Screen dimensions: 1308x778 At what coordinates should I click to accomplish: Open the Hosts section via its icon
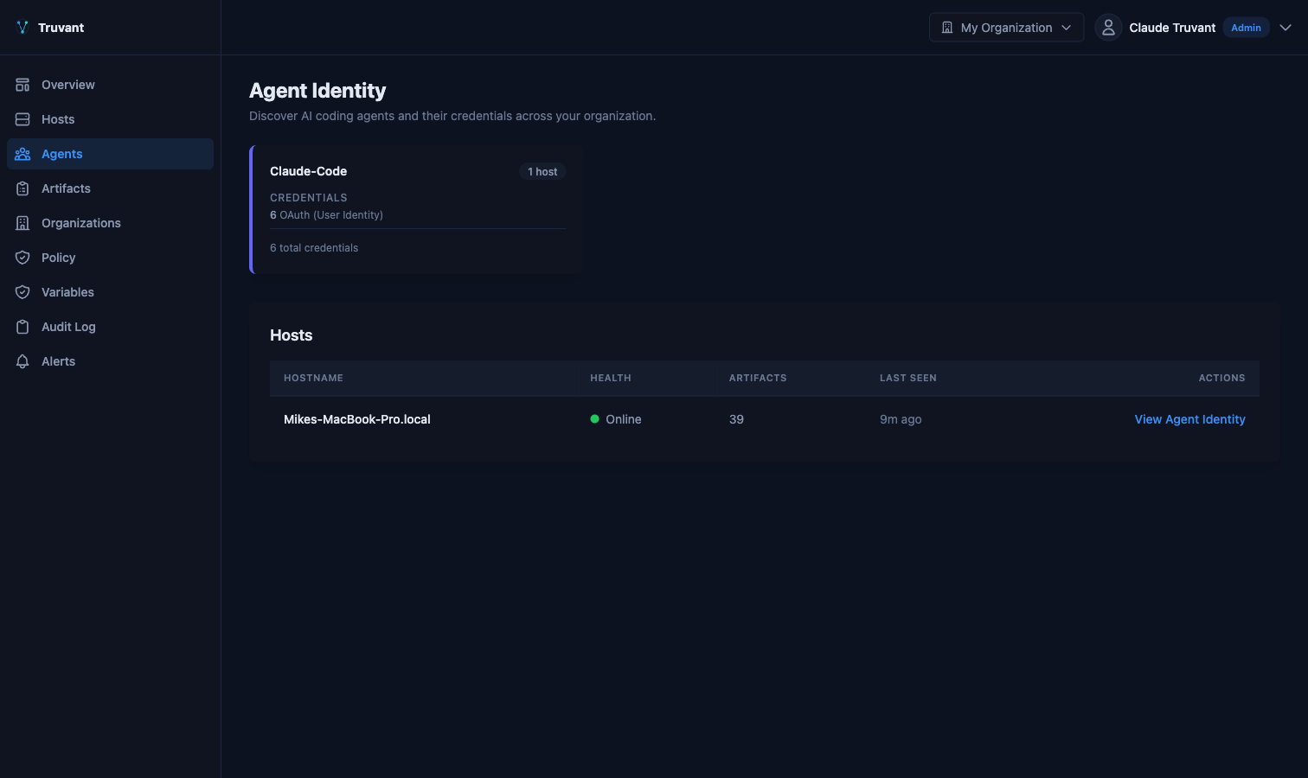click(x=22, y=118)
